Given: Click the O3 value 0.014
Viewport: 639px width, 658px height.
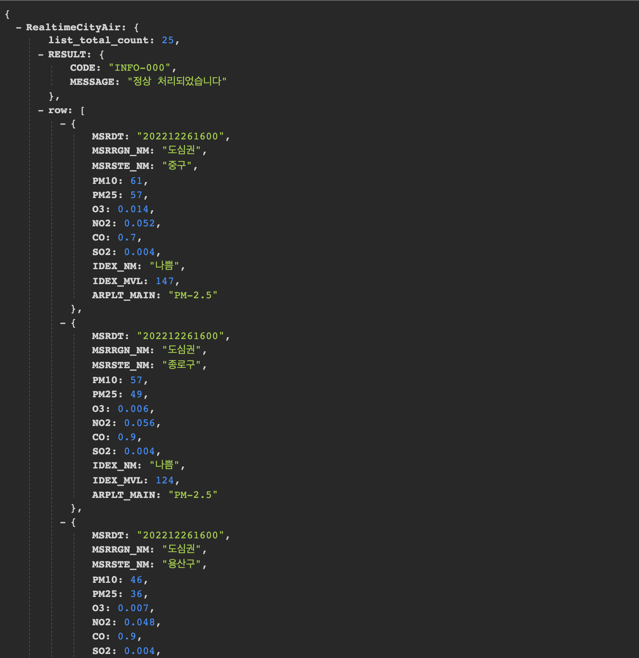Looking at the screenshot, I should (133, 209).
